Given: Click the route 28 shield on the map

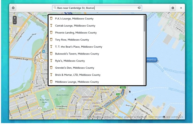Looking at the screenshot, I should tap(32, 82).
